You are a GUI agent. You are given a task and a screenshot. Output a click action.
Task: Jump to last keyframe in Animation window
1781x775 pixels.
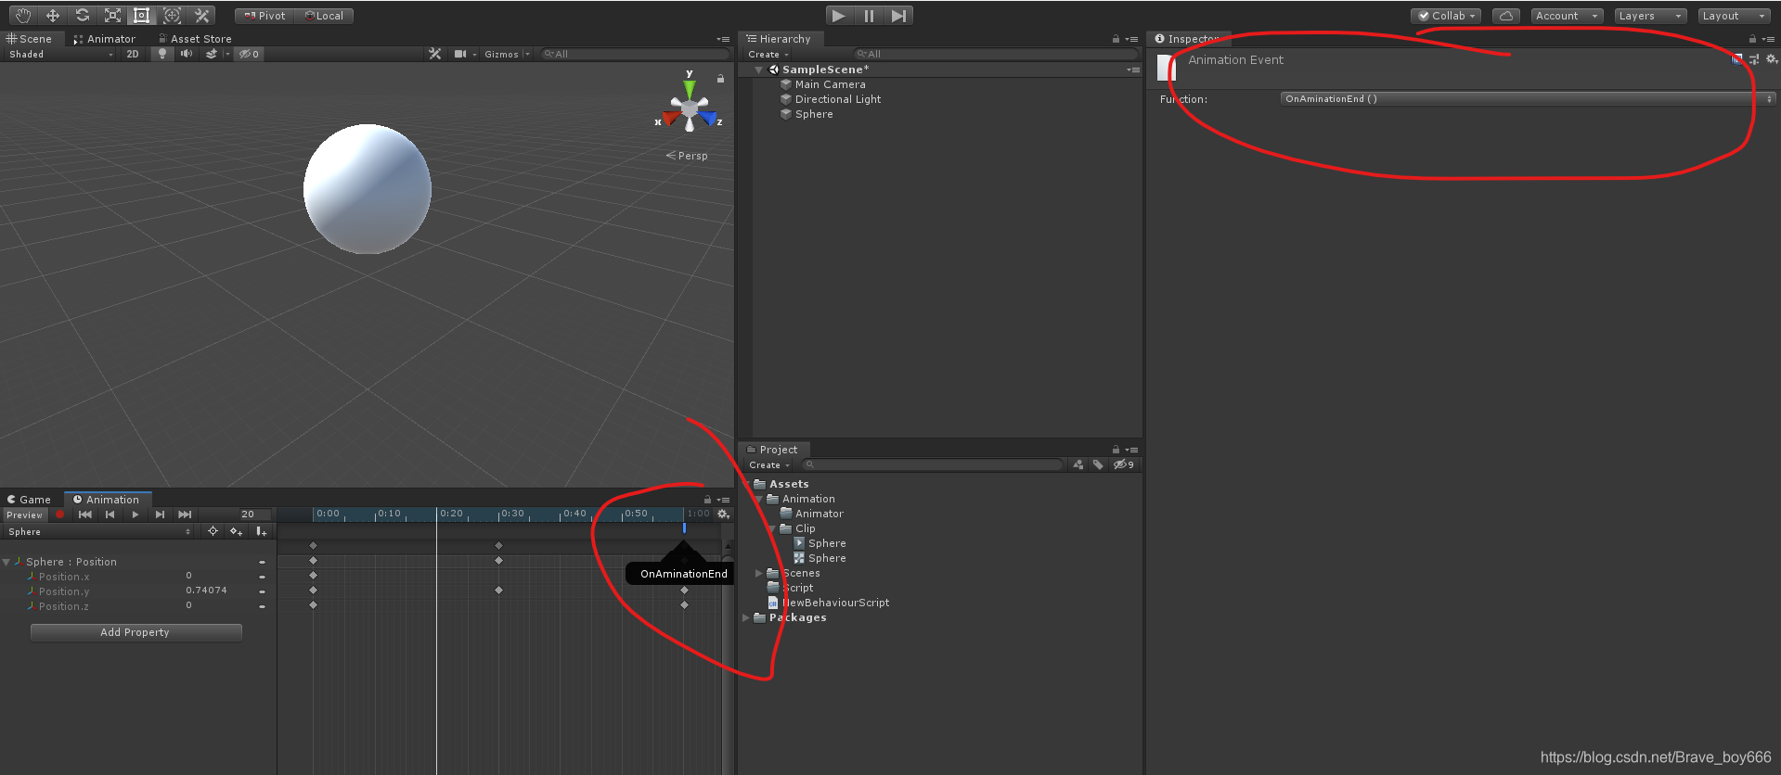pyautogui.click(x=186, y=515)
